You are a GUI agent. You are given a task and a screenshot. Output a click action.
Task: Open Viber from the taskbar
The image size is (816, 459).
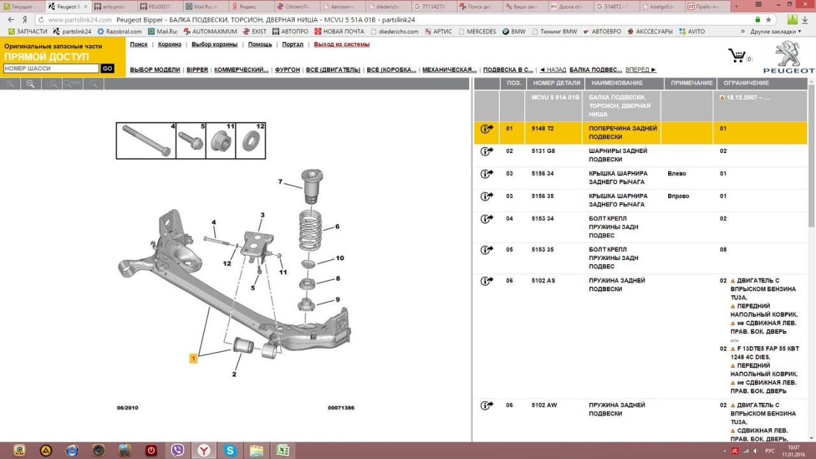178,450
